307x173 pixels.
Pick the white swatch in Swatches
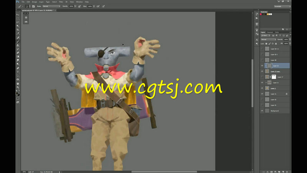tap(271, 14)
